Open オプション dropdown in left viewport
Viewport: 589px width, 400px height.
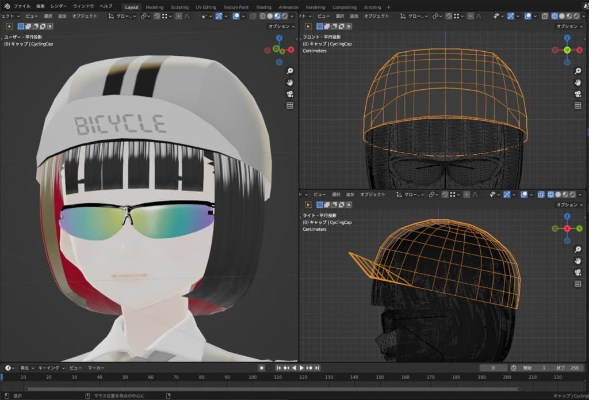(281, 26)
